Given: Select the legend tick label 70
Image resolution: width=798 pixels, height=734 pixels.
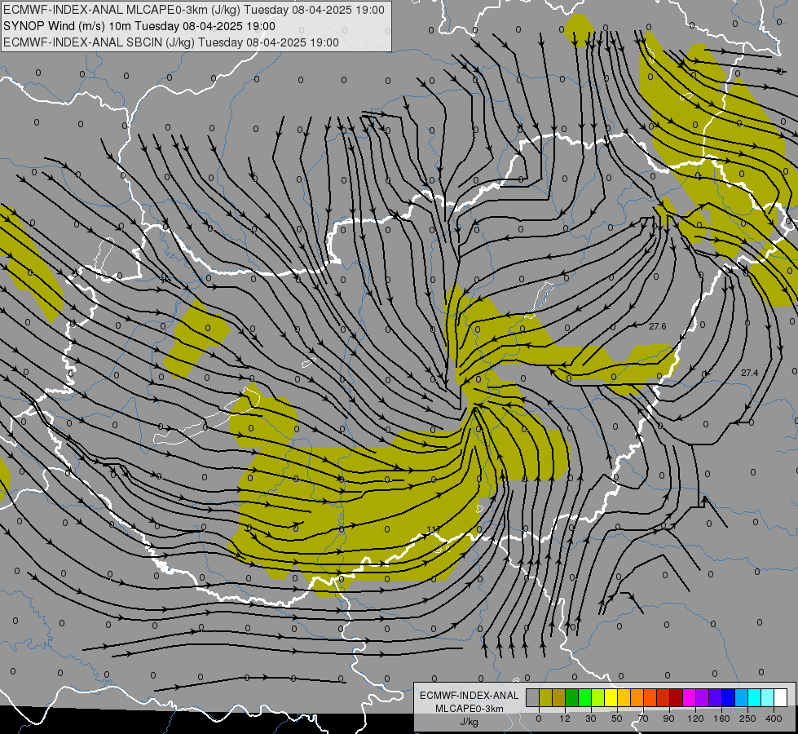Looking at the screenshot, I should point(643,719).
